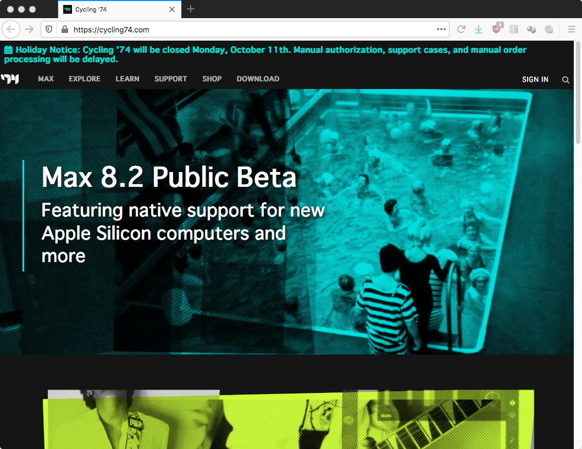
Task: Click the SIGN IN link
Action: (x=535, y=79)
